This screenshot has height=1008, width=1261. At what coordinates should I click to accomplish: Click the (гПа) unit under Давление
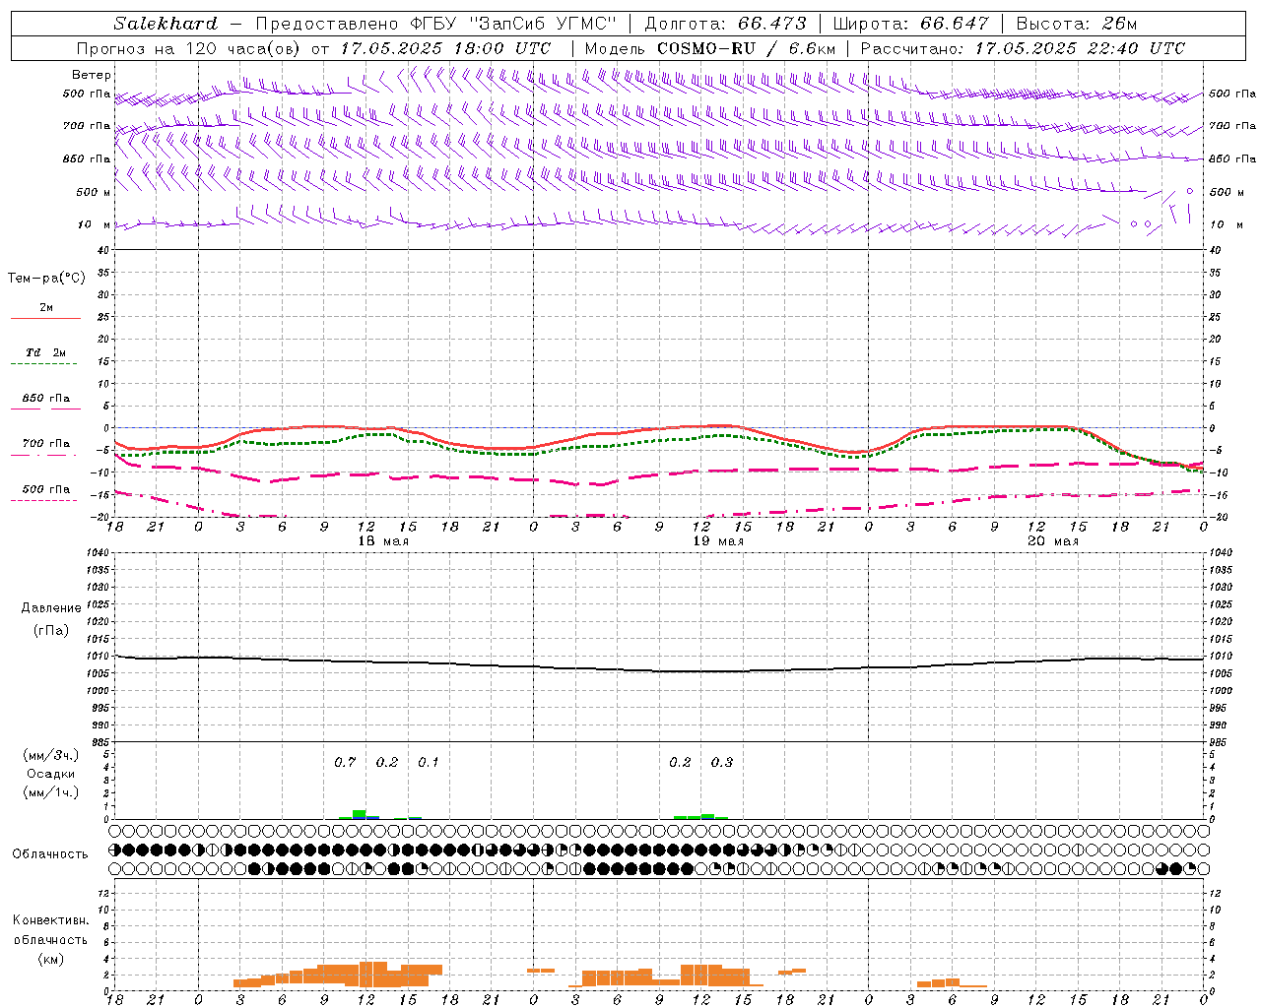(51, 631)
